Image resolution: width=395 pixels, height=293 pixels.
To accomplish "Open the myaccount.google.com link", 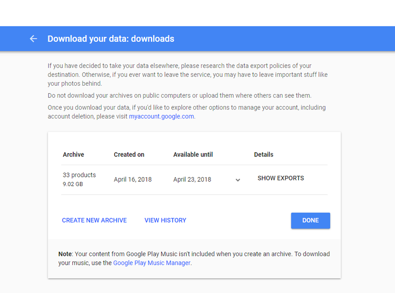I will coord(162,116).
